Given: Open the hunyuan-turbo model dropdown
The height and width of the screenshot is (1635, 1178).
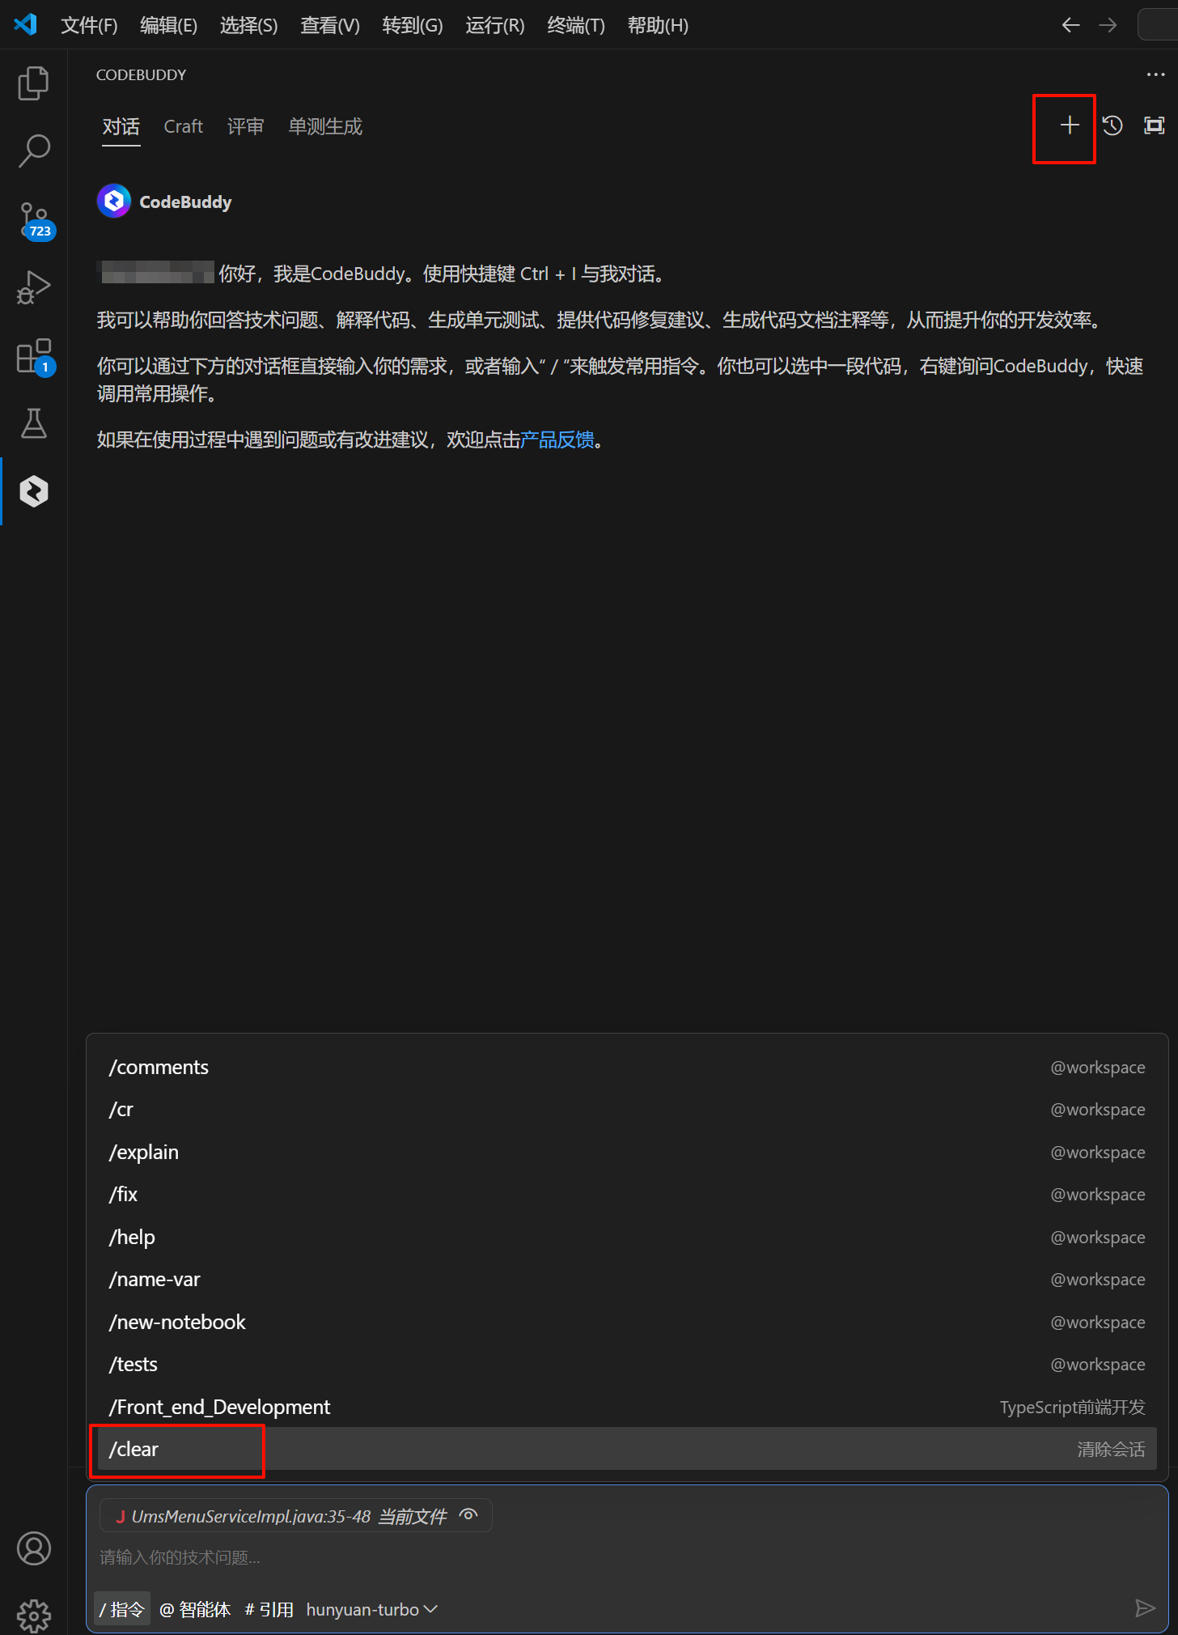Looking at the screenshot, I should (371, 1609).
